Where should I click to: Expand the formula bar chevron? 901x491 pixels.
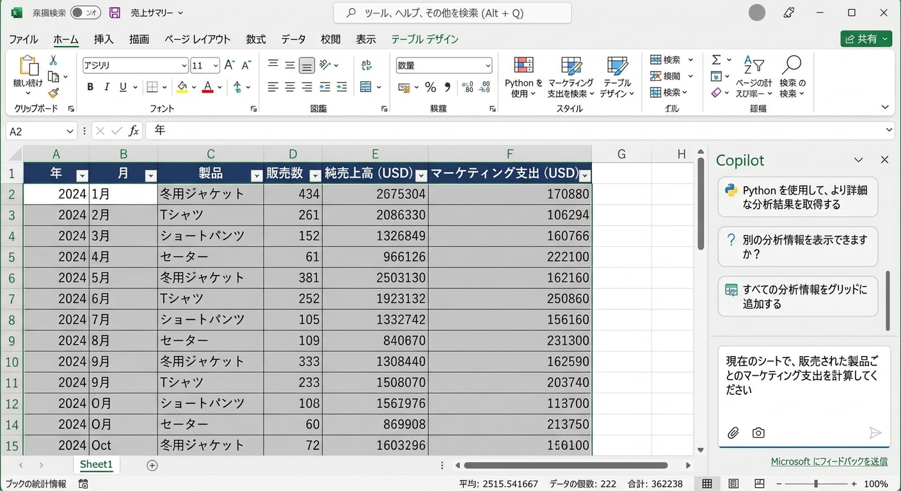click(x=888, y=130)
